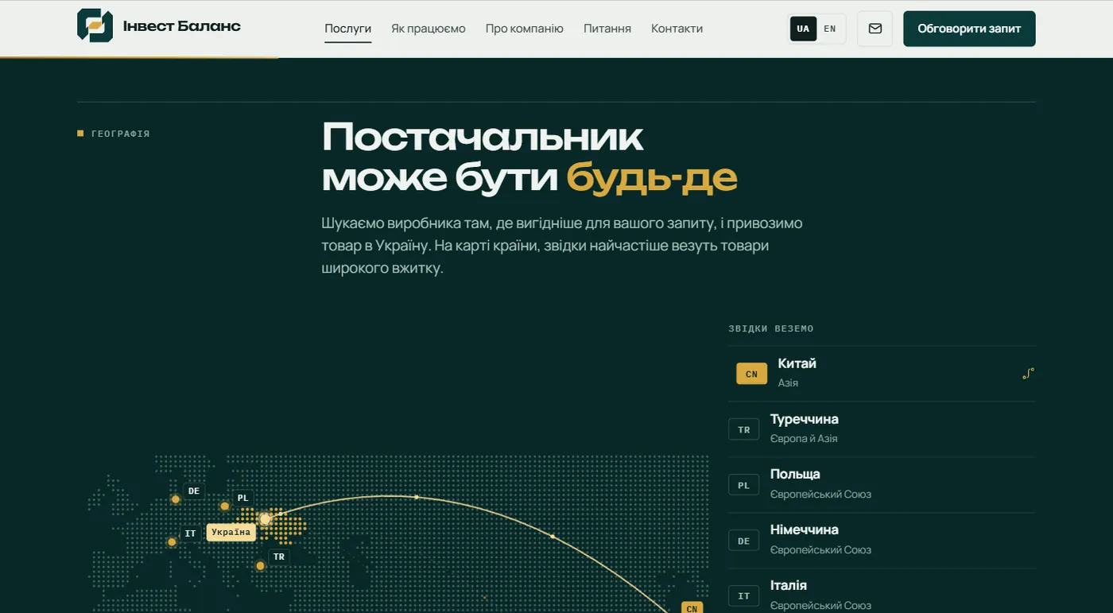Click the heading word будь-де
1113x613 pixels.
point(652,178)
